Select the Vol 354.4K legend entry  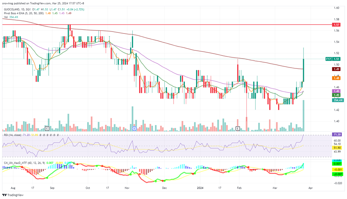(11, 17)
